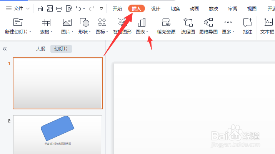Open the 文件 menu

coord(15,8)
